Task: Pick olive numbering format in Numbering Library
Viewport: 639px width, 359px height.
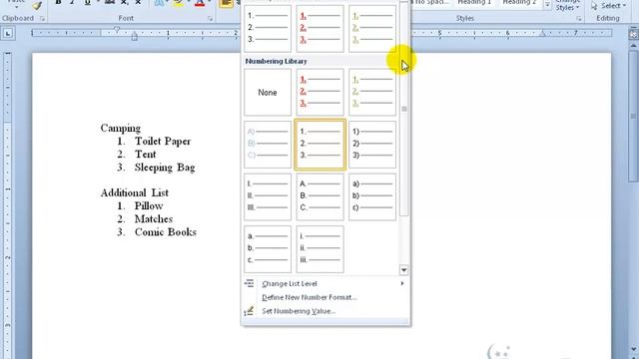Action: [372, 93]
